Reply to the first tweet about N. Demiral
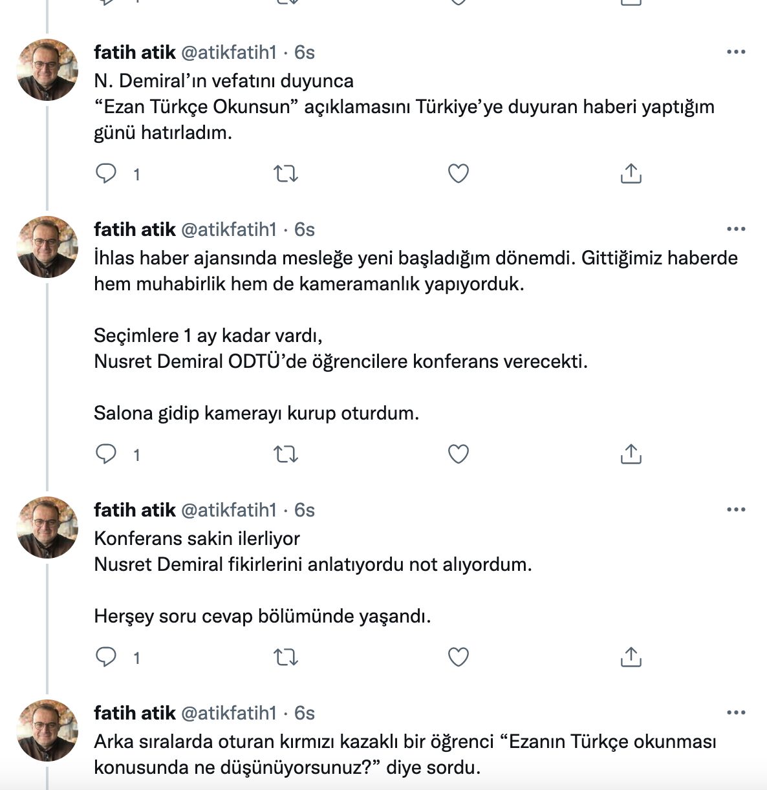767x790 pixels. coord(107,173)
